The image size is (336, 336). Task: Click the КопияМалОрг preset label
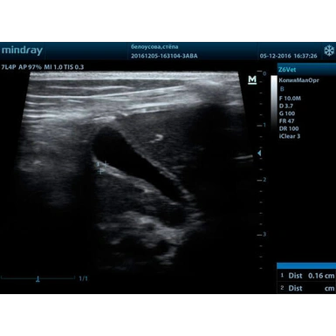tap(298, 80)
